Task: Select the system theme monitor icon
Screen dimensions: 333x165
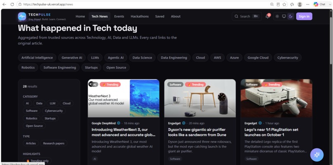Action: tap(284, 16)
